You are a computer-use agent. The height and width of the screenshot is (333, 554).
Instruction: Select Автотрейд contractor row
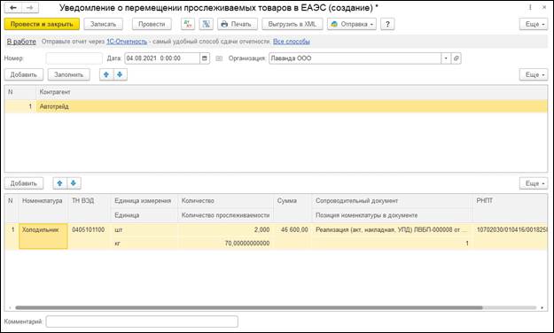coord(276,106)
